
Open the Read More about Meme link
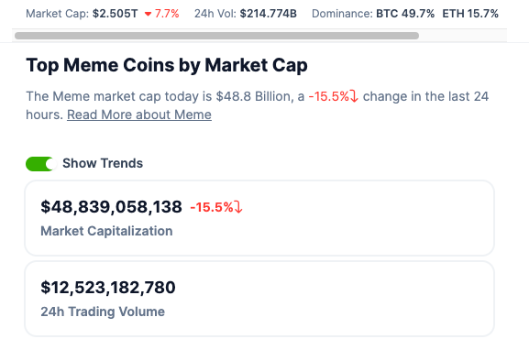[139, 115]
